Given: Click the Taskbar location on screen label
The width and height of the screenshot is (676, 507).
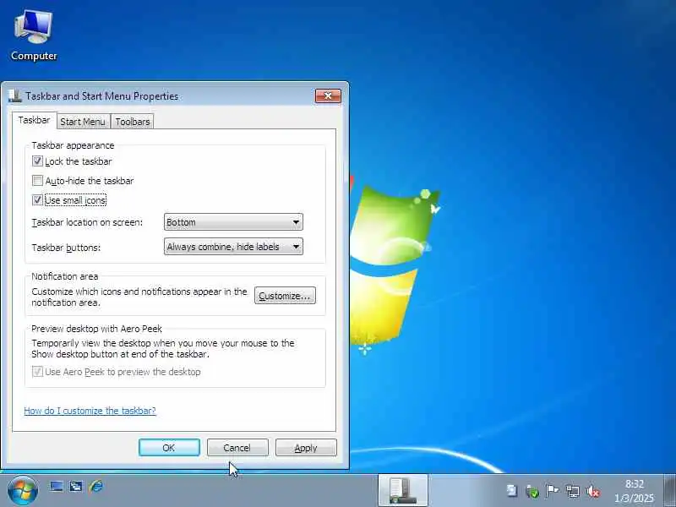Looking at the screenshot, I should tap(87, 222).
